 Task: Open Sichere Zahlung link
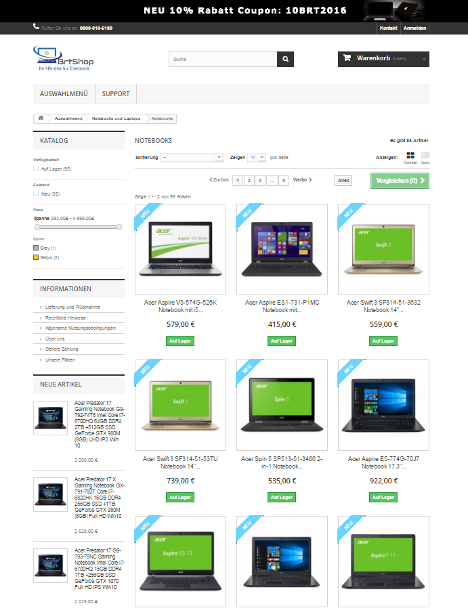(x=62, y=349)
